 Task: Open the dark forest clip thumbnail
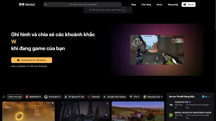(83, 111)
